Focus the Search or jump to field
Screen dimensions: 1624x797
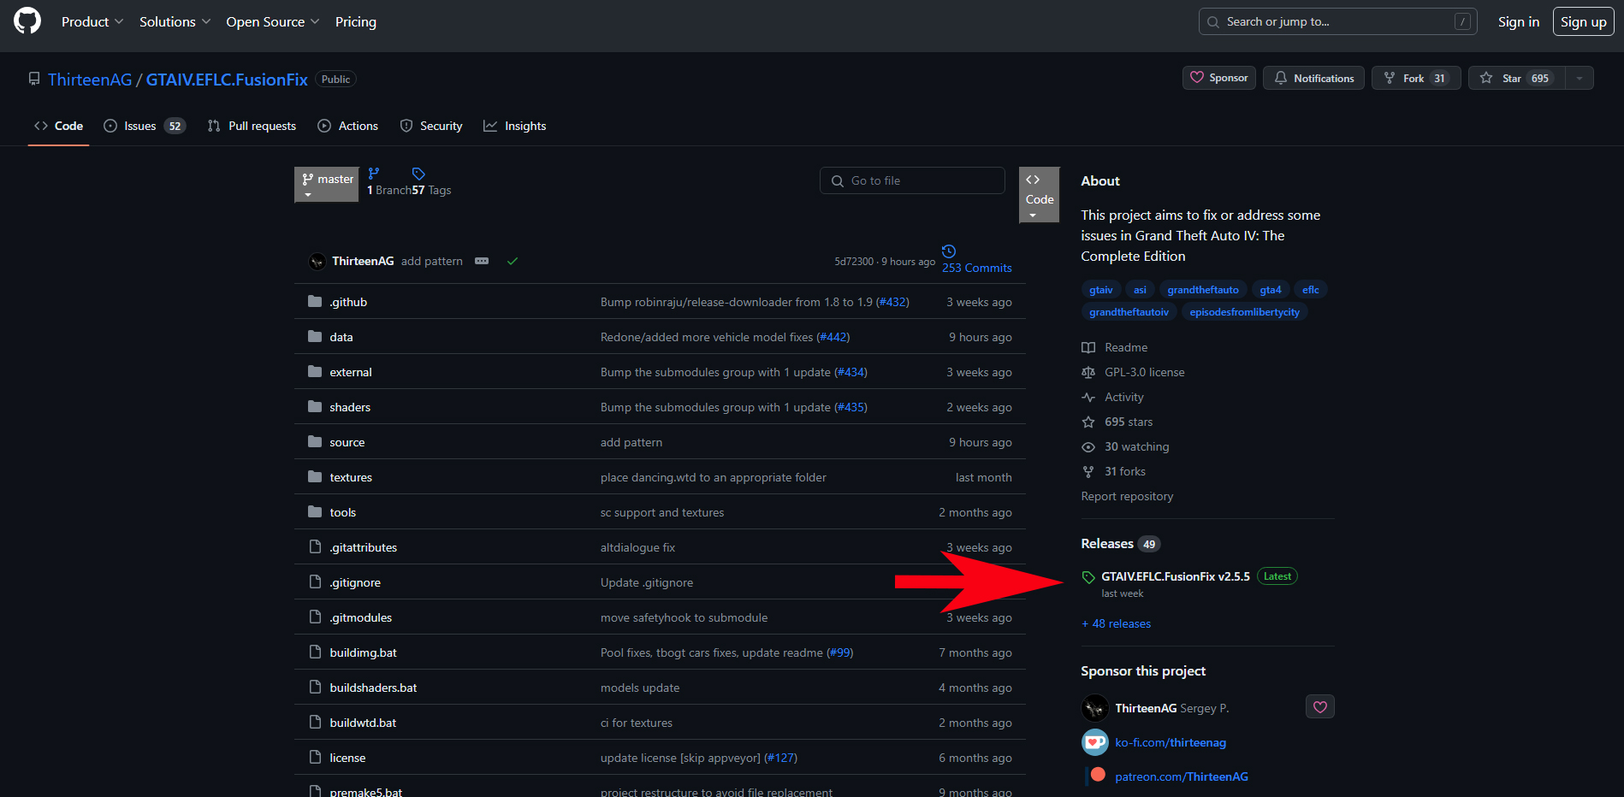point(1338,21)
